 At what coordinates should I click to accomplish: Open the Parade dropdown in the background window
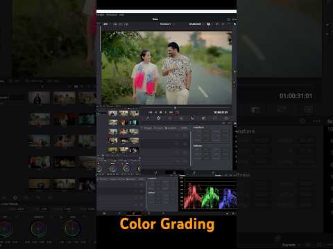tap(291, 245)
